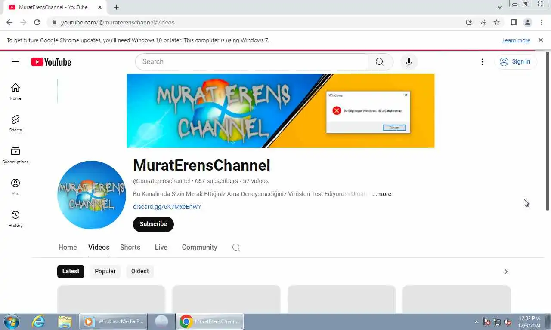Open the network icon in system tray
Image resolution: width=551 pixels, height=330 pixels.
pyautogui.click(x=497, y=322)
